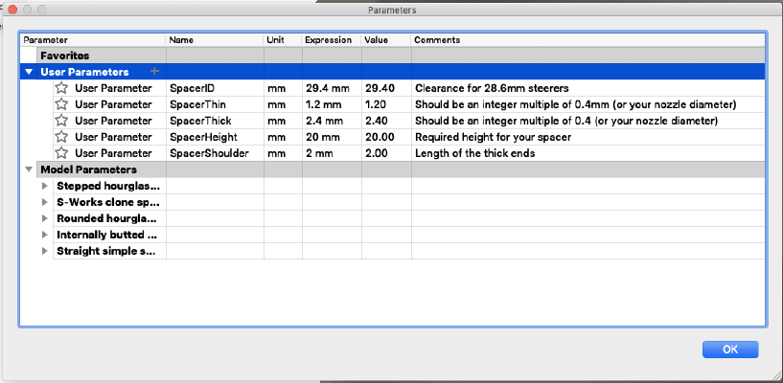Viewport: 783px width, 383px height.
Task: Add a new user parameter with plus icon
Action: point(155,71)
